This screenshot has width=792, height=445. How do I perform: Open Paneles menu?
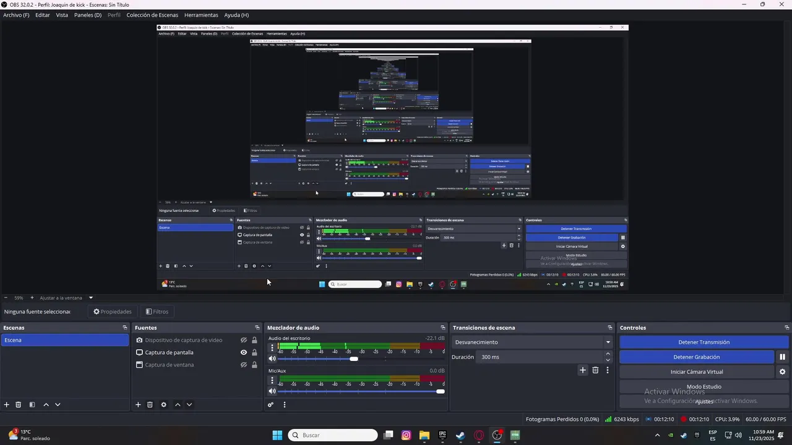point(88,15)
